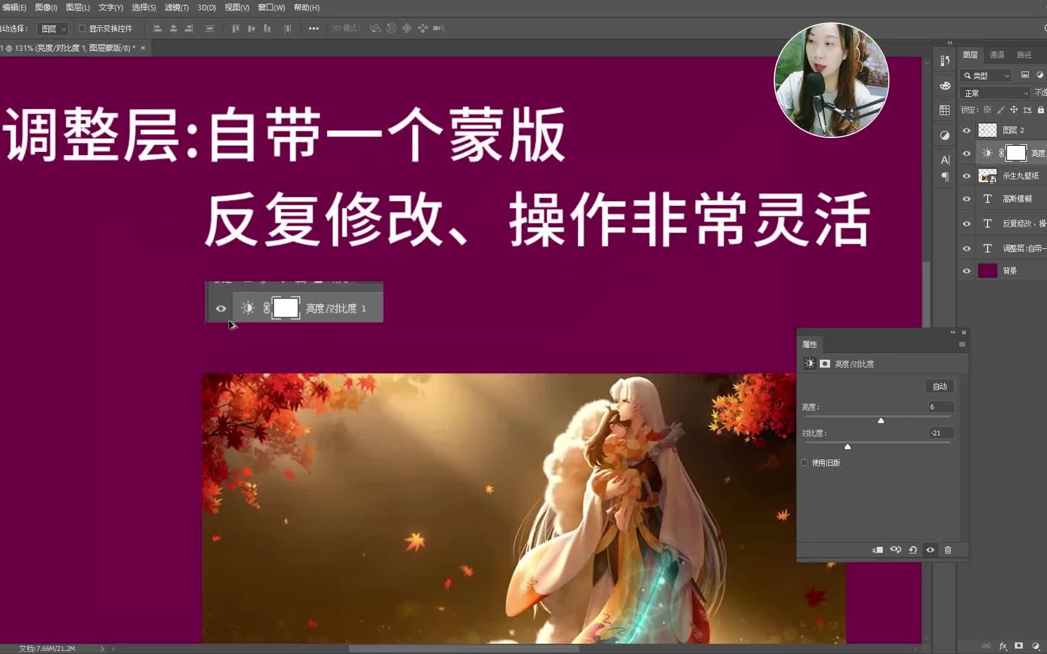Image resolution: width=1047 pixels, height=654 pixels.
Task: Delete adjustment layer trash icon
Action: (x=948, y=550)
